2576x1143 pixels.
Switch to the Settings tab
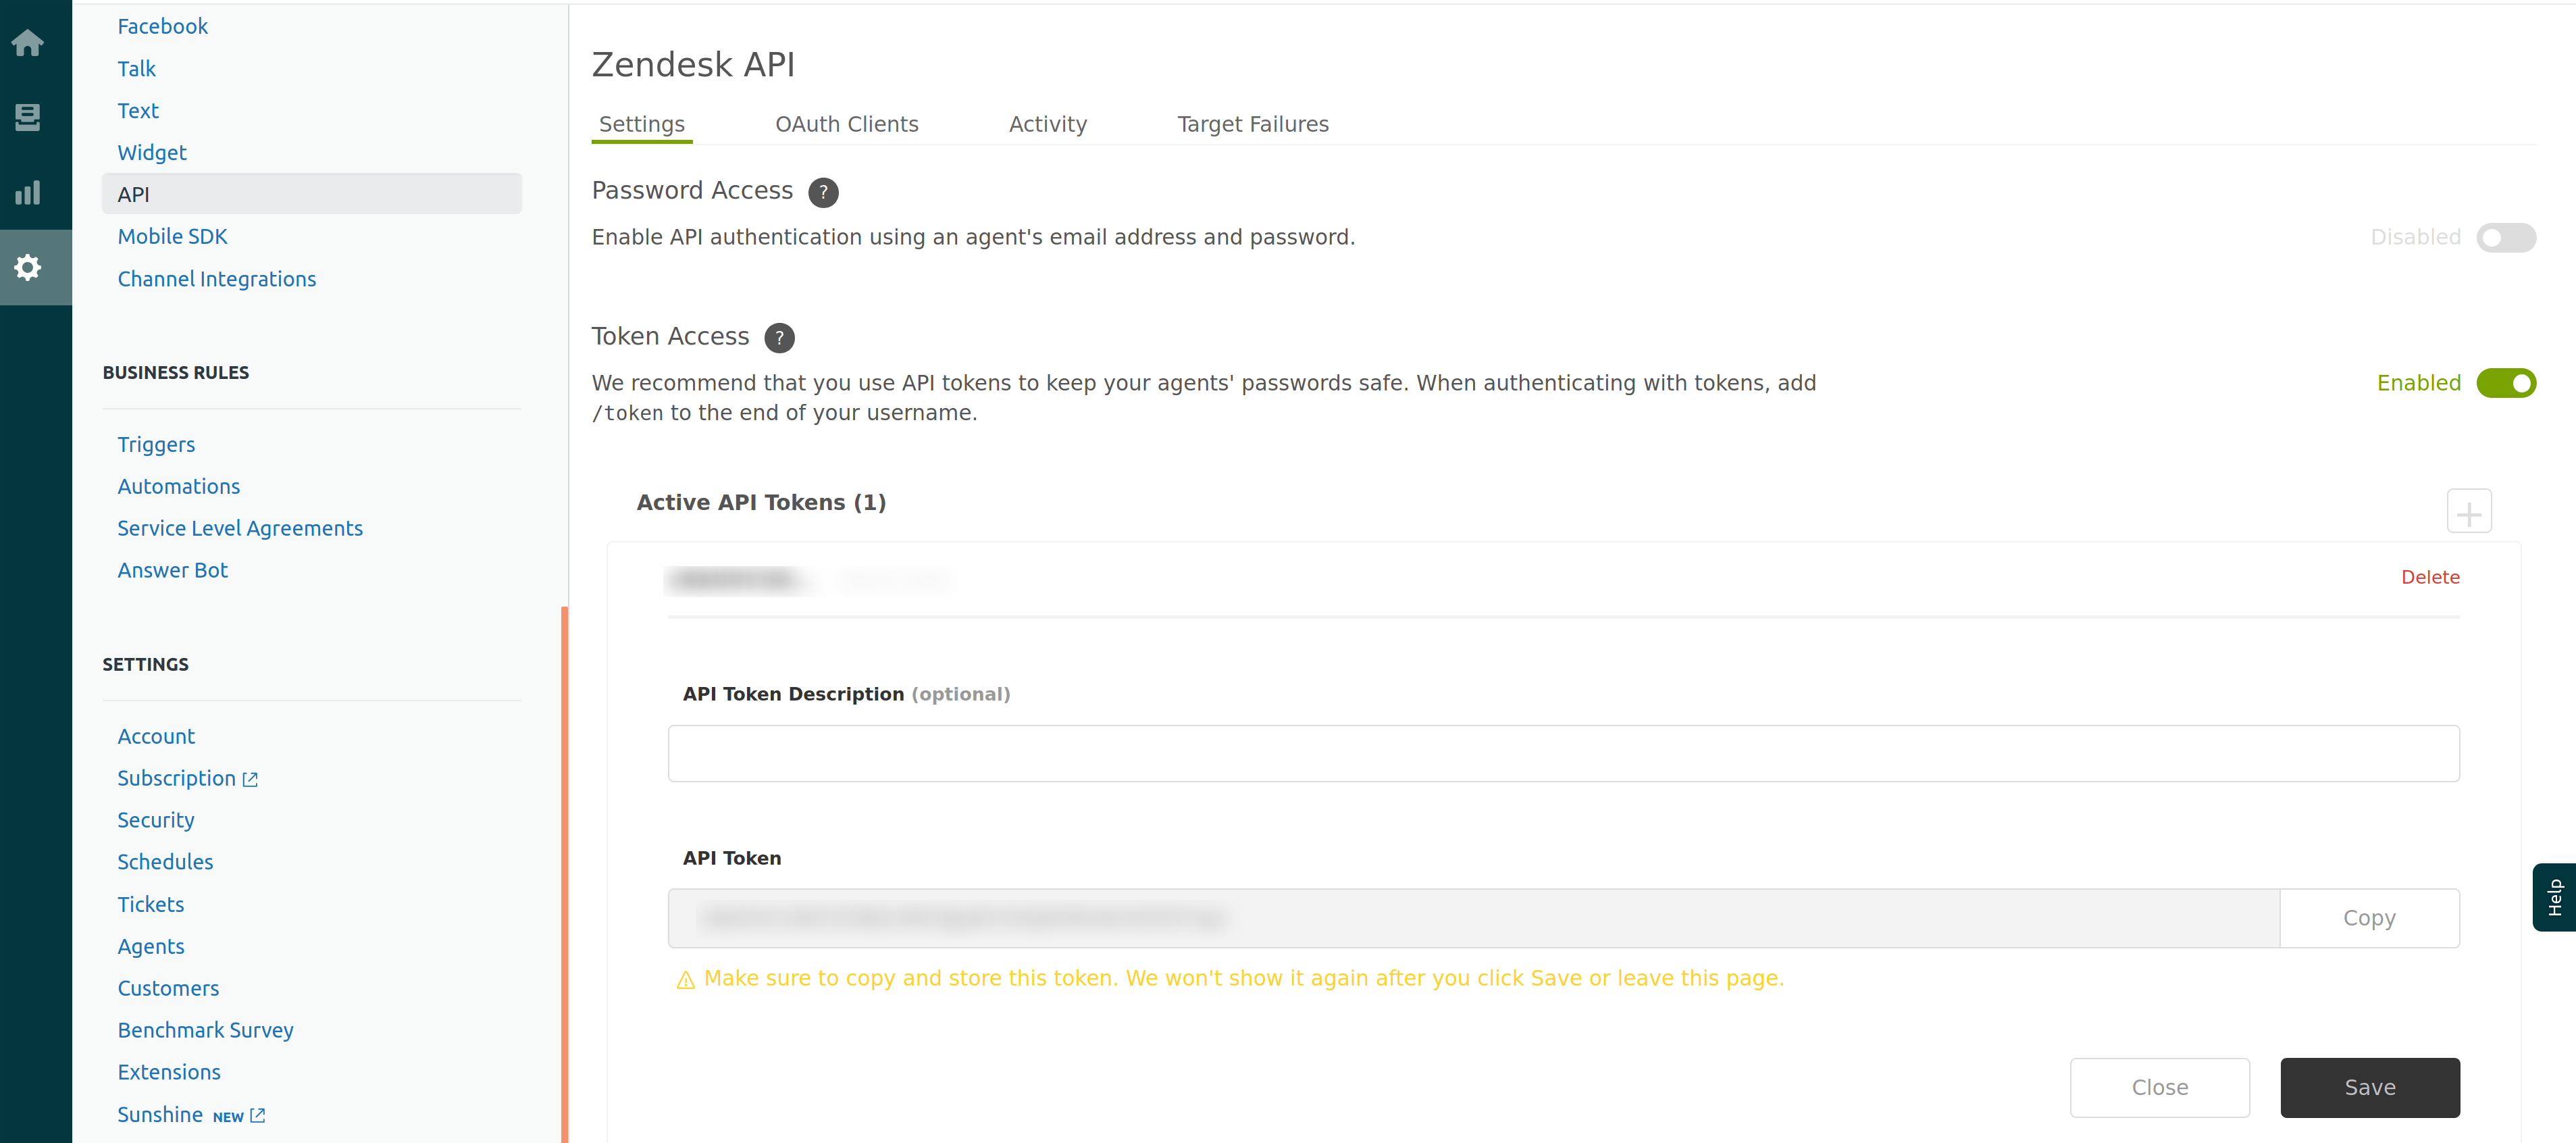click(642, 124)
